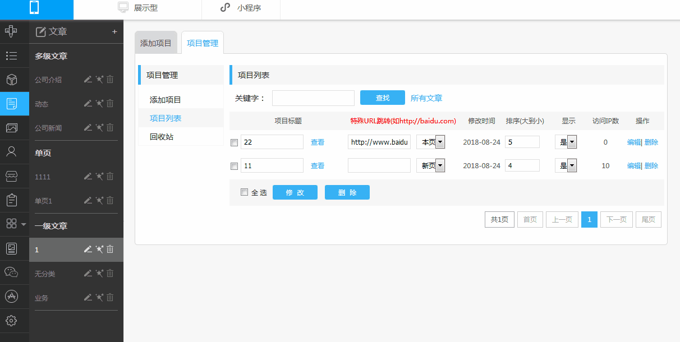Select the 展示型 top tab

click(137, 8)
